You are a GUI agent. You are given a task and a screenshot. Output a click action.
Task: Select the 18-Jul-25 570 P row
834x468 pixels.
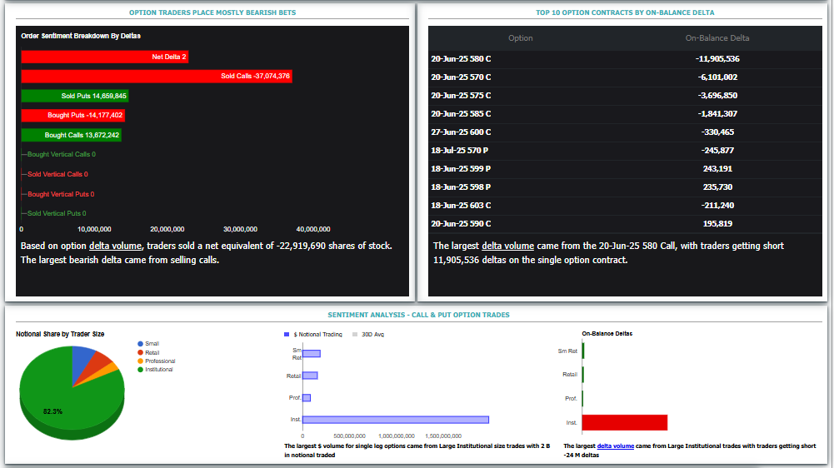click(625, 151)
